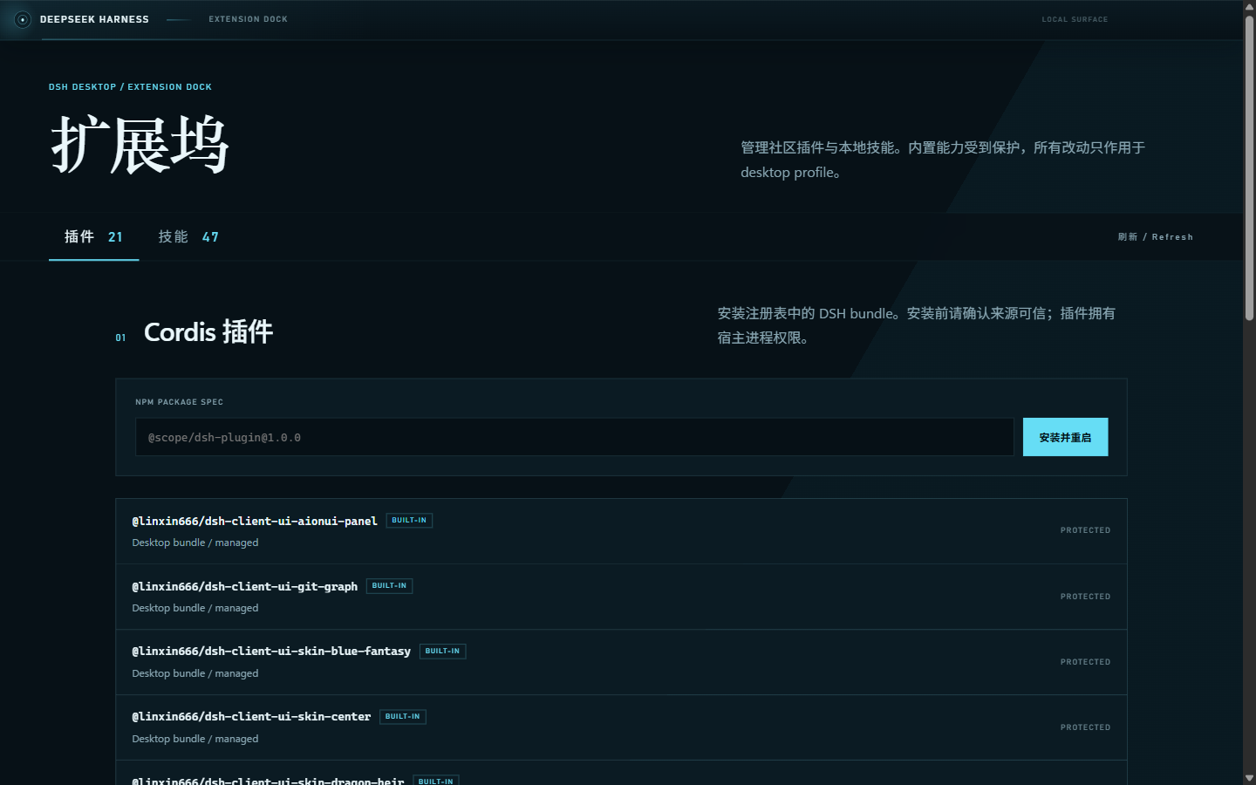Click PROTECTED label on git-graph row
The width and height of the screenshot is (1256, 785).
(x=1085, y=597)
